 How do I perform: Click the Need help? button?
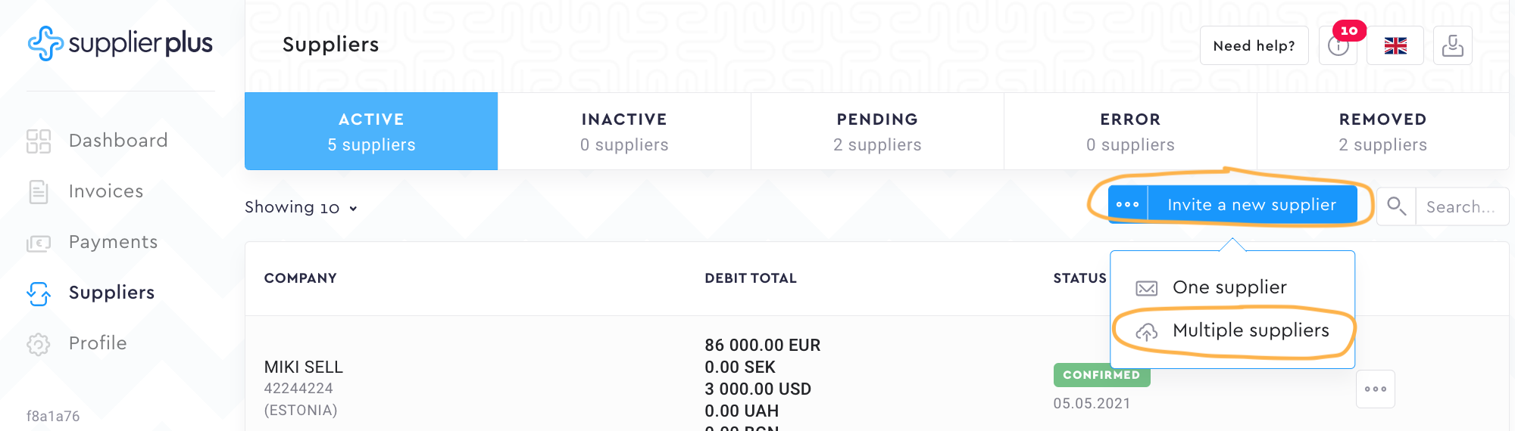(1254, 45)
